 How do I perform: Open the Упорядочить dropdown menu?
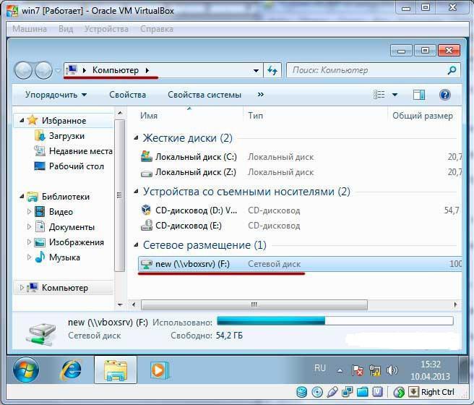point(56,95)
